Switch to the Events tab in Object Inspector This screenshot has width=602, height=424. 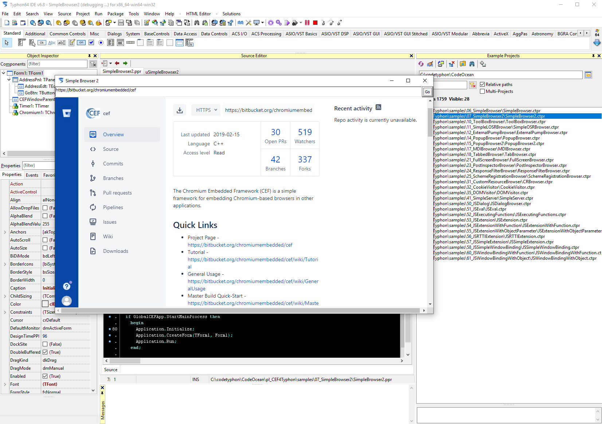32,175
